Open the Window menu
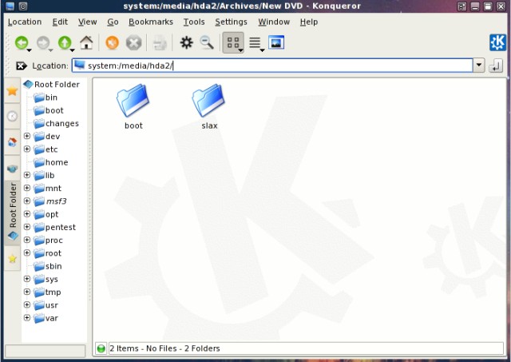511x362 pixels. (x=274, y=22)
